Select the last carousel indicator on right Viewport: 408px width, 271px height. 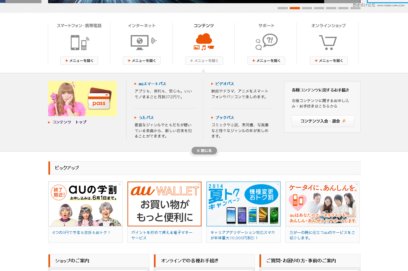point(355,8)
